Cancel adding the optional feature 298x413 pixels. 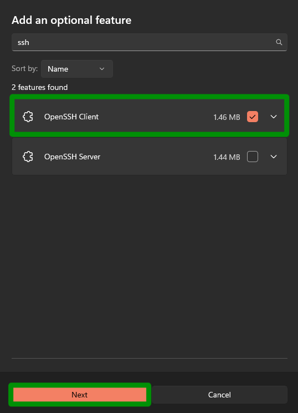pyautogui.click(x=219, y=395)
